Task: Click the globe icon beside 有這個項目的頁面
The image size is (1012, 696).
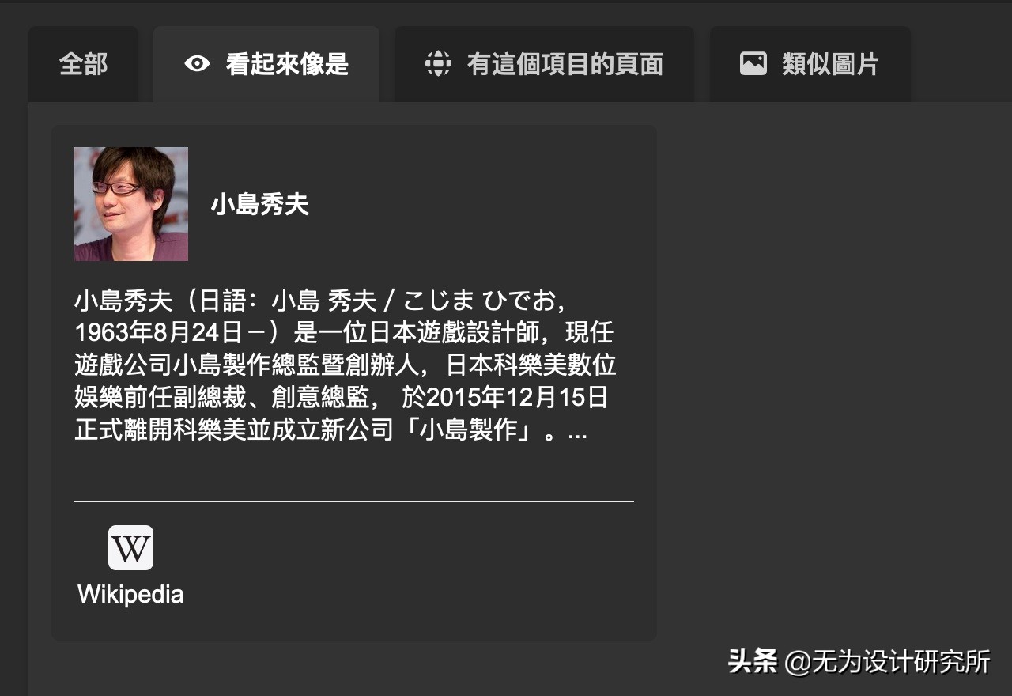Action: pos(438,63)
